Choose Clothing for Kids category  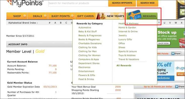pos(87,47)
